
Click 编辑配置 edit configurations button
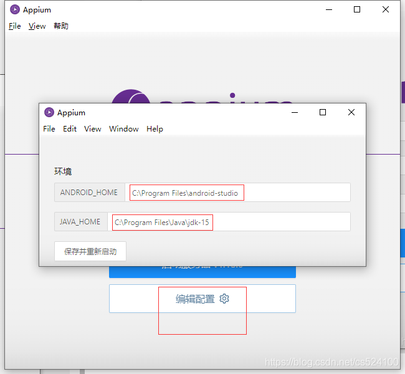(x=202, y=299)
